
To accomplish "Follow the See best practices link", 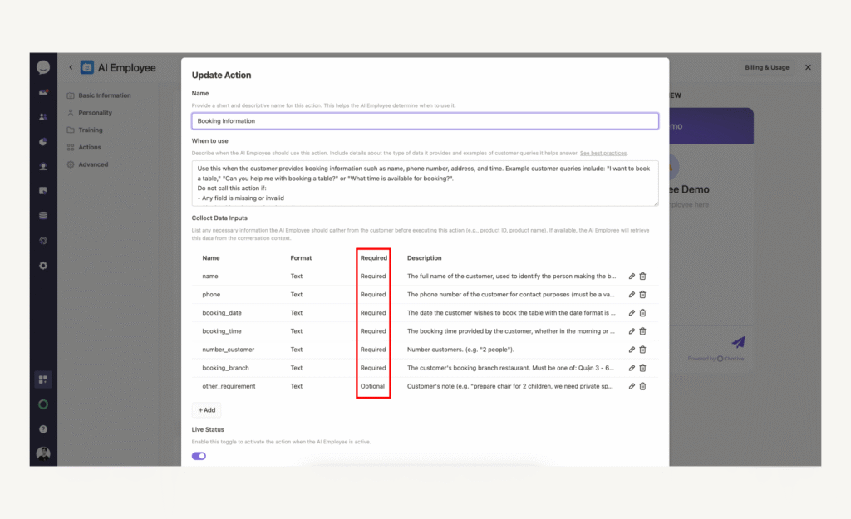I will (x=603, y=154).
